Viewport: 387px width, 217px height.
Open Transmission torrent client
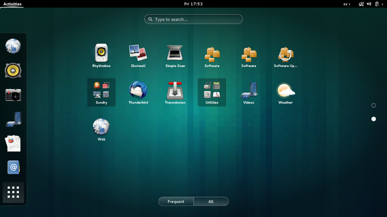point(175,92)
